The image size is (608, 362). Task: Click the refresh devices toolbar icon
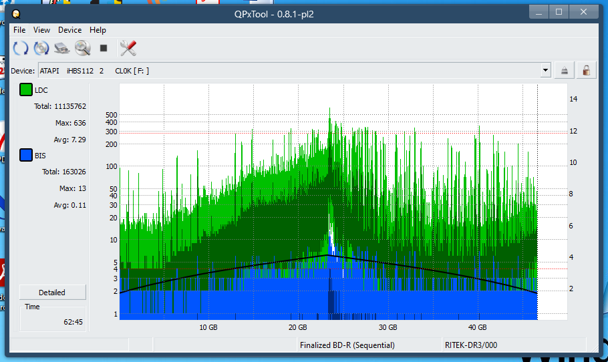point(21,48)
